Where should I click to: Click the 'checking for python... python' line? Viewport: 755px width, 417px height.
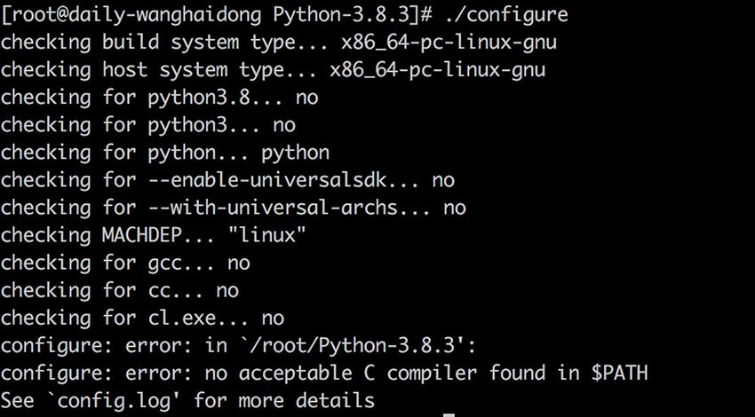point(164,152)
